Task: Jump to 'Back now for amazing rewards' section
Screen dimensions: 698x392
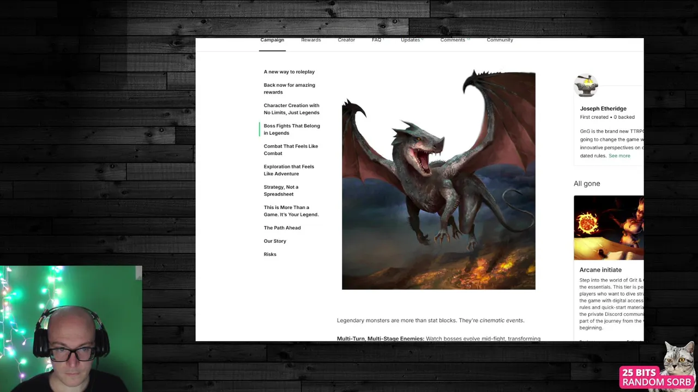Action: point(290,89)
